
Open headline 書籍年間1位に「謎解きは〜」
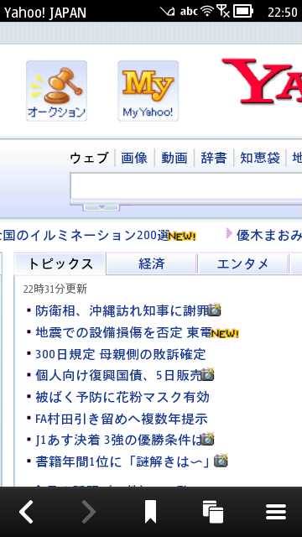[123, 461]
